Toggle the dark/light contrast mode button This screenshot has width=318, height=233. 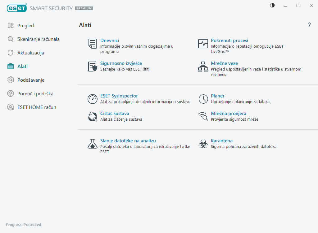272,5
